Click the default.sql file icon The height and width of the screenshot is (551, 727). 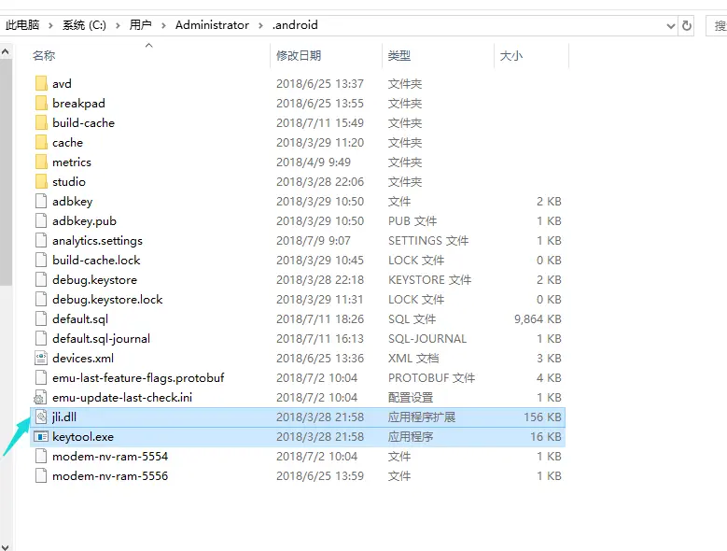pyautogui.click(x=41, y=318)
